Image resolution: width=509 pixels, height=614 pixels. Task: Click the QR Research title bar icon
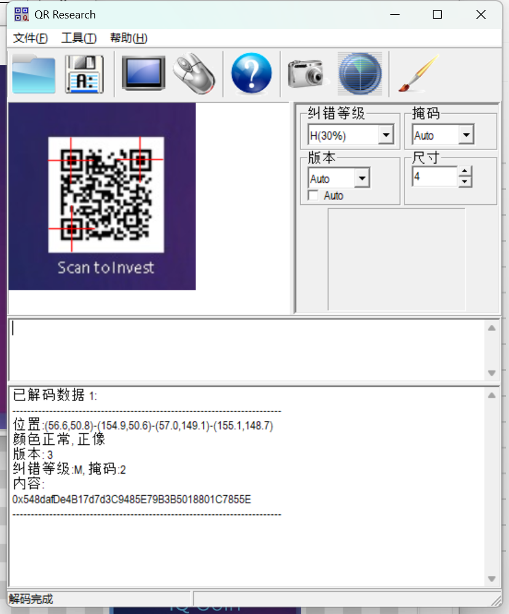[21, 15]
